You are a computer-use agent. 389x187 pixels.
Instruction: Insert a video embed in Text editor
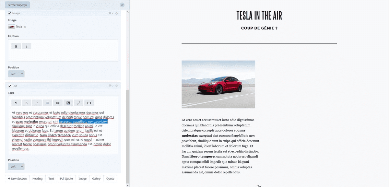click(x=89, y=103)
